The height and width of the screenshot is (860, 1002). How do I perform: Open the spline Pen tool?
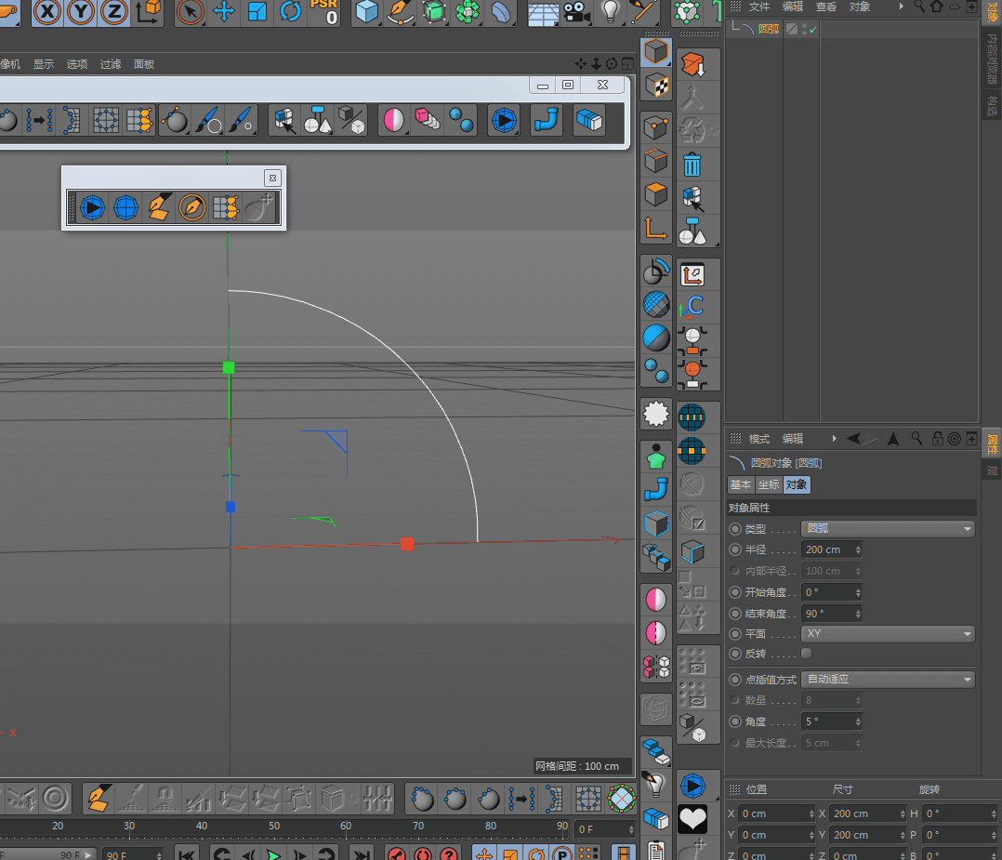tap(400, 11)
